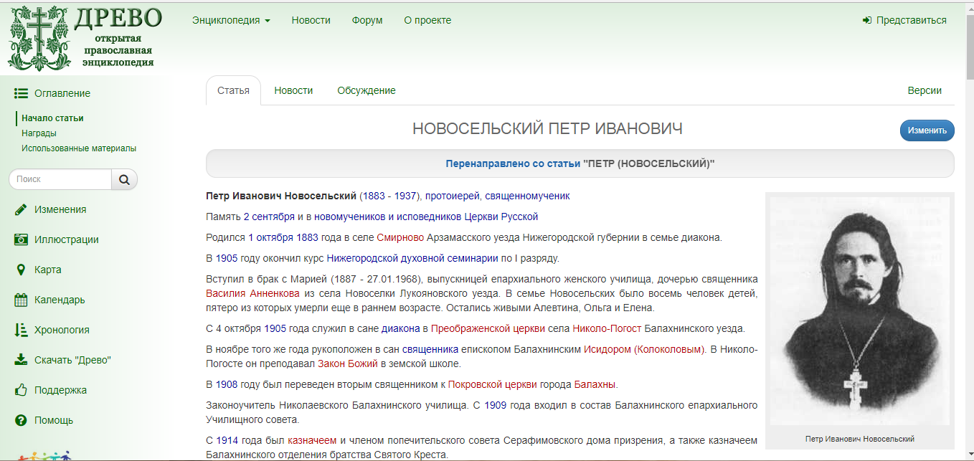This screenshot has width=974, height=461.
Task: Open the portrait photo of Петр Новосельский
Action: 859,313
